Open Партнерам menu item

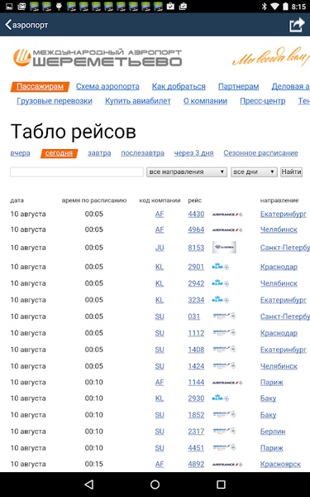point(239,86)
